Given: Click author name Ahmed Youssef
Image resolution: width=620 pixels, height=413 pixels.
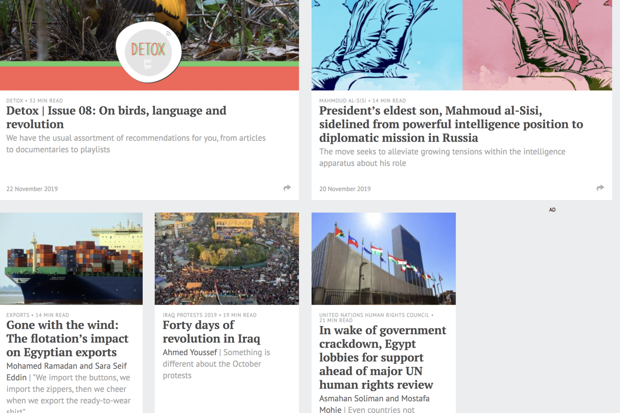Looking at the screenshot, I should pos(190,352).
